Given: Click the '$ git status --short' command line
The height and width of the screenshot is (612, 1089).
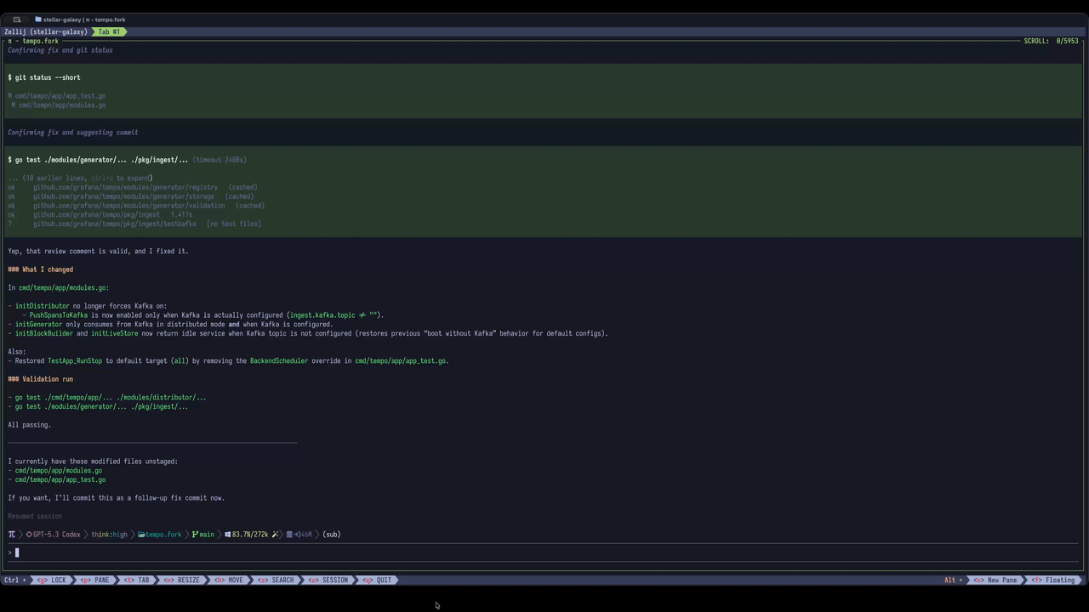Looking at the screenshot, I should coord(44,77).
